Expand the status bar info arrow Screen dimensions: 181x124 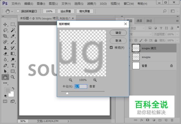68,121
